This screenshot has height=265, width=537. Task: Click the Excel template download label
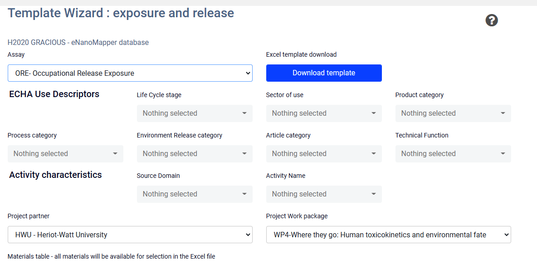pos(301,54)
